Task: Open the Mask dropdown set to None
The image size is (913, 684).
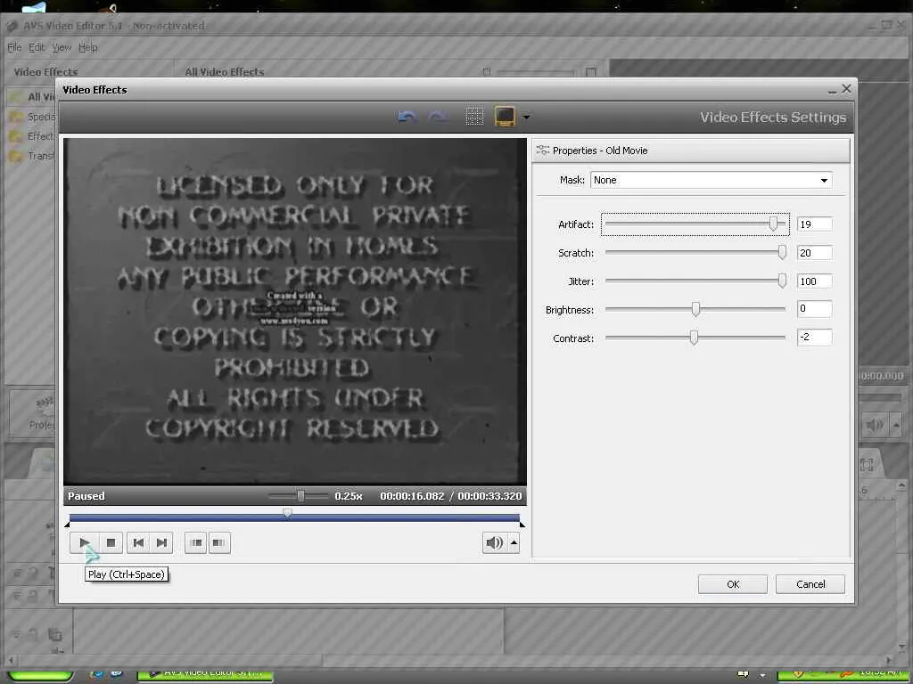Action: 711,180
